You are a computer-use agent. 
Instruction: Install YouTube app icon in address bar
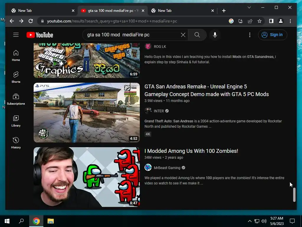[241, 21]
